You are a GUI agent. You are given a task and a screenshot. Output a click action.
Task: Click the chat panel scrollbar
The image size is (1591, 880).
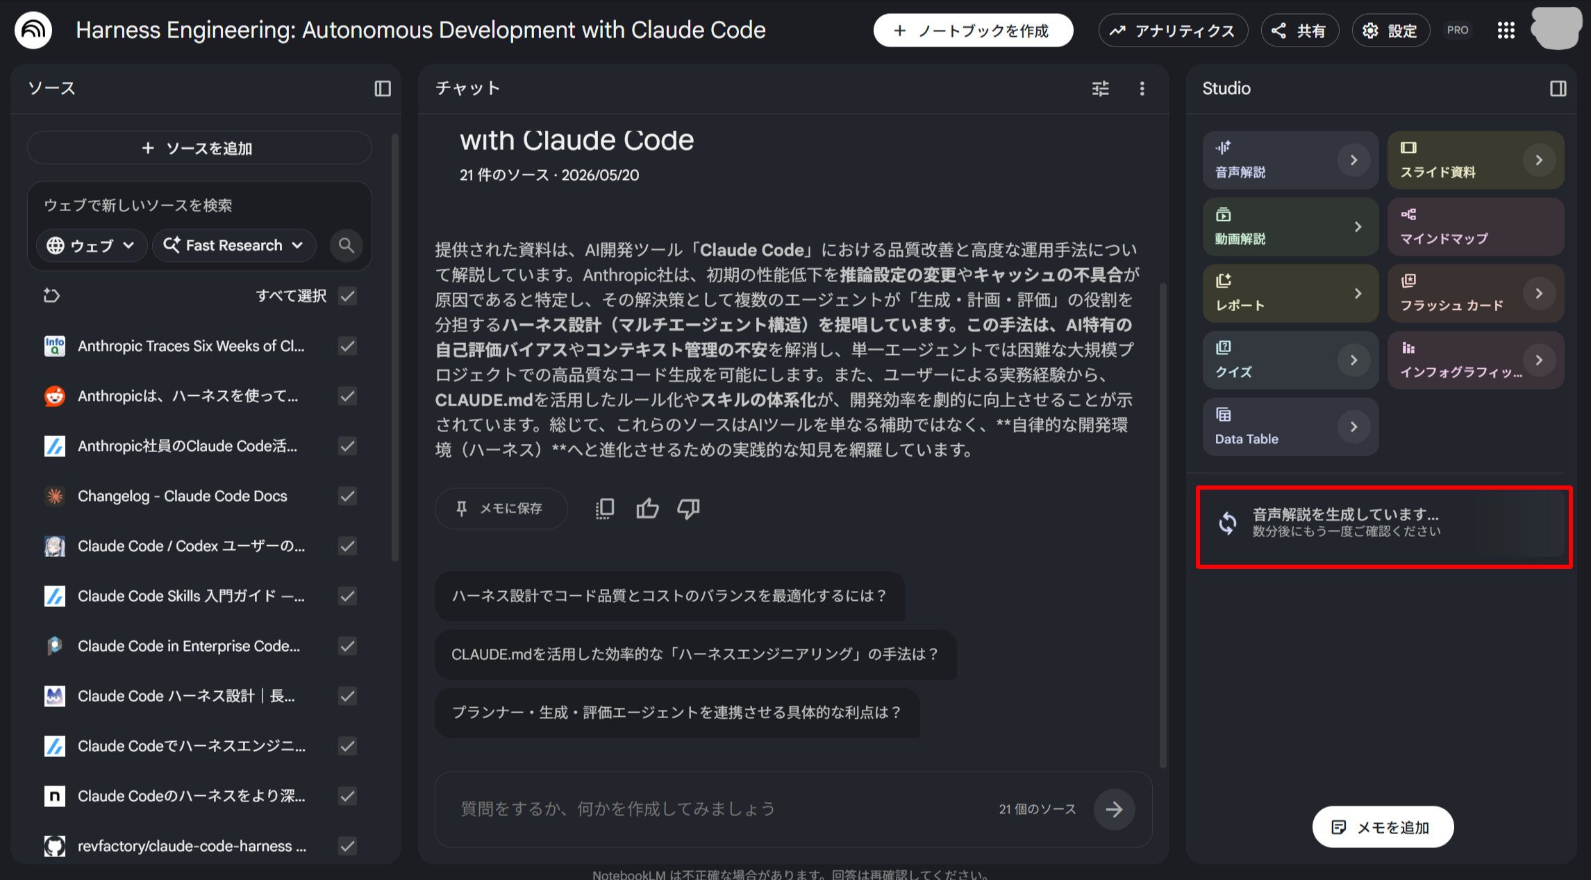click(x=1163, y=524)
